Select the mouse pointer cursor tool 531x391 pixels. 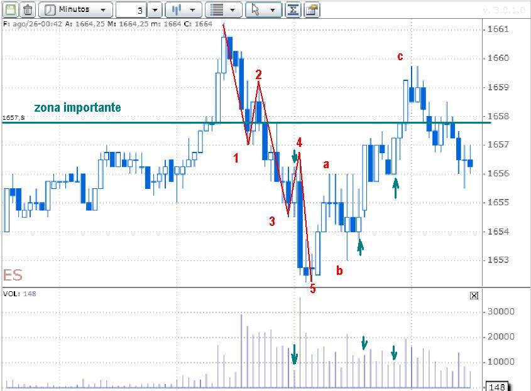coord(255,10)
